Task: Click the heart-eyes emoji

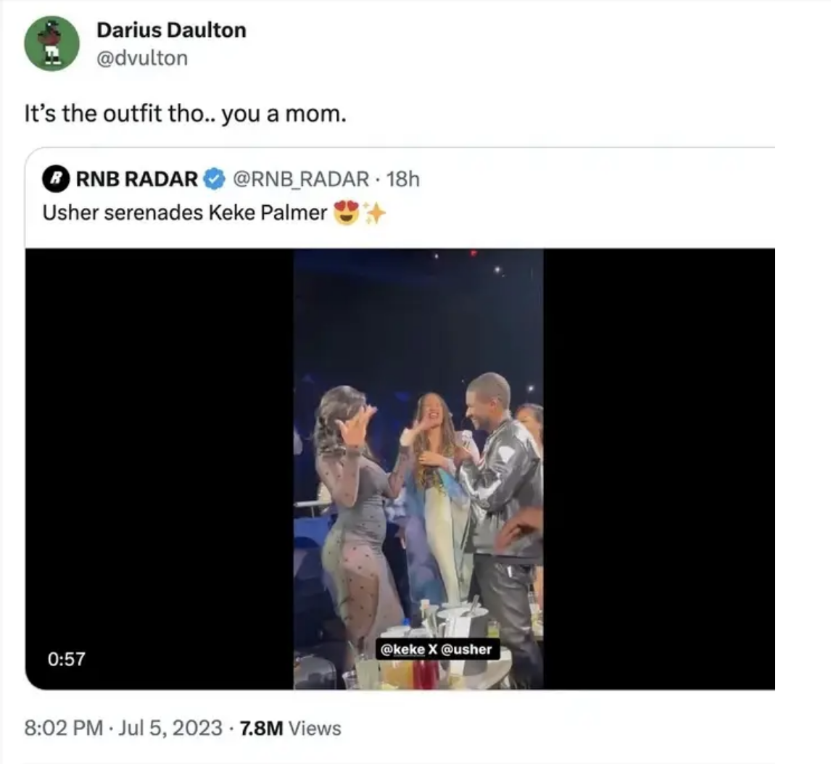Action: pyautogui.click(x=347, y=214)
